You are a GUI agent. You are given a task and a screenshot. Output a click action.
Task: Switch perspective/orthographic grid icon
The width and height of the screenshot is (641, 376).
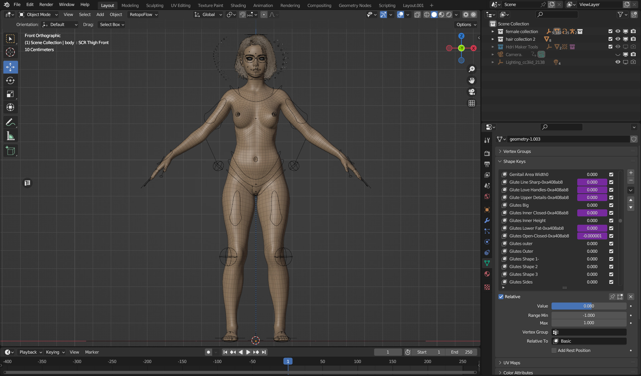(471, 103)
